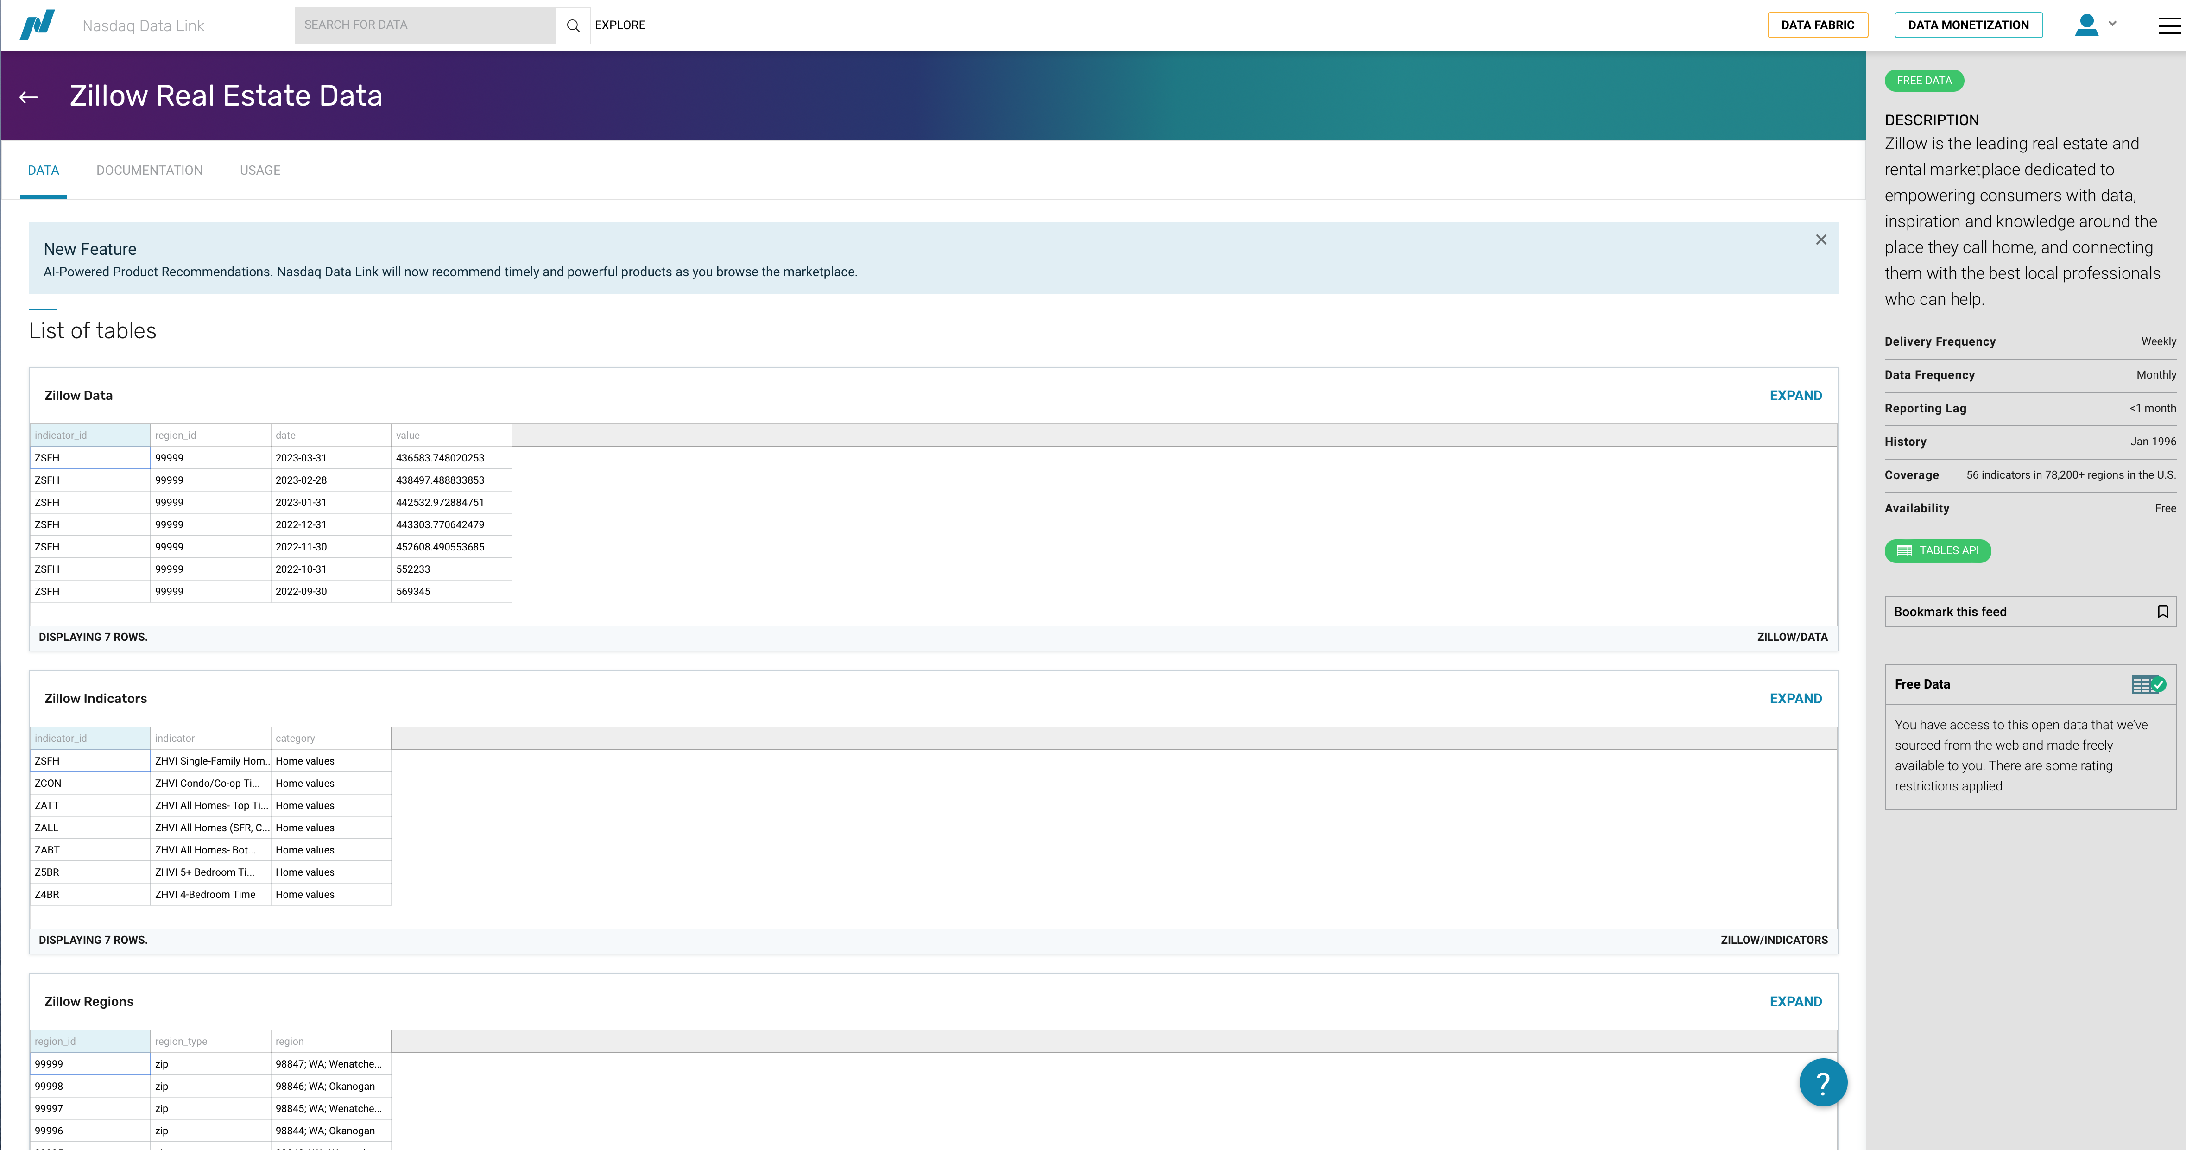Click the ZILLOW/INDICATORS table code
The height and width of the screenshot is (1150, 2186).
pos(1774,941)
